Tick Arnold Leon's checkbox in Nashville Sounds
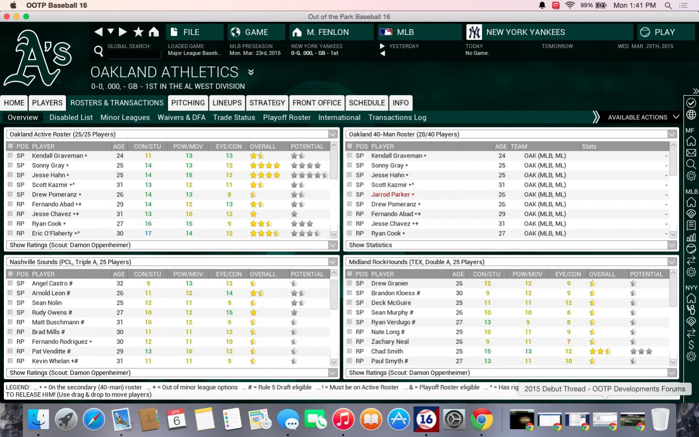The image size is (699, 437). coord(10,293)
